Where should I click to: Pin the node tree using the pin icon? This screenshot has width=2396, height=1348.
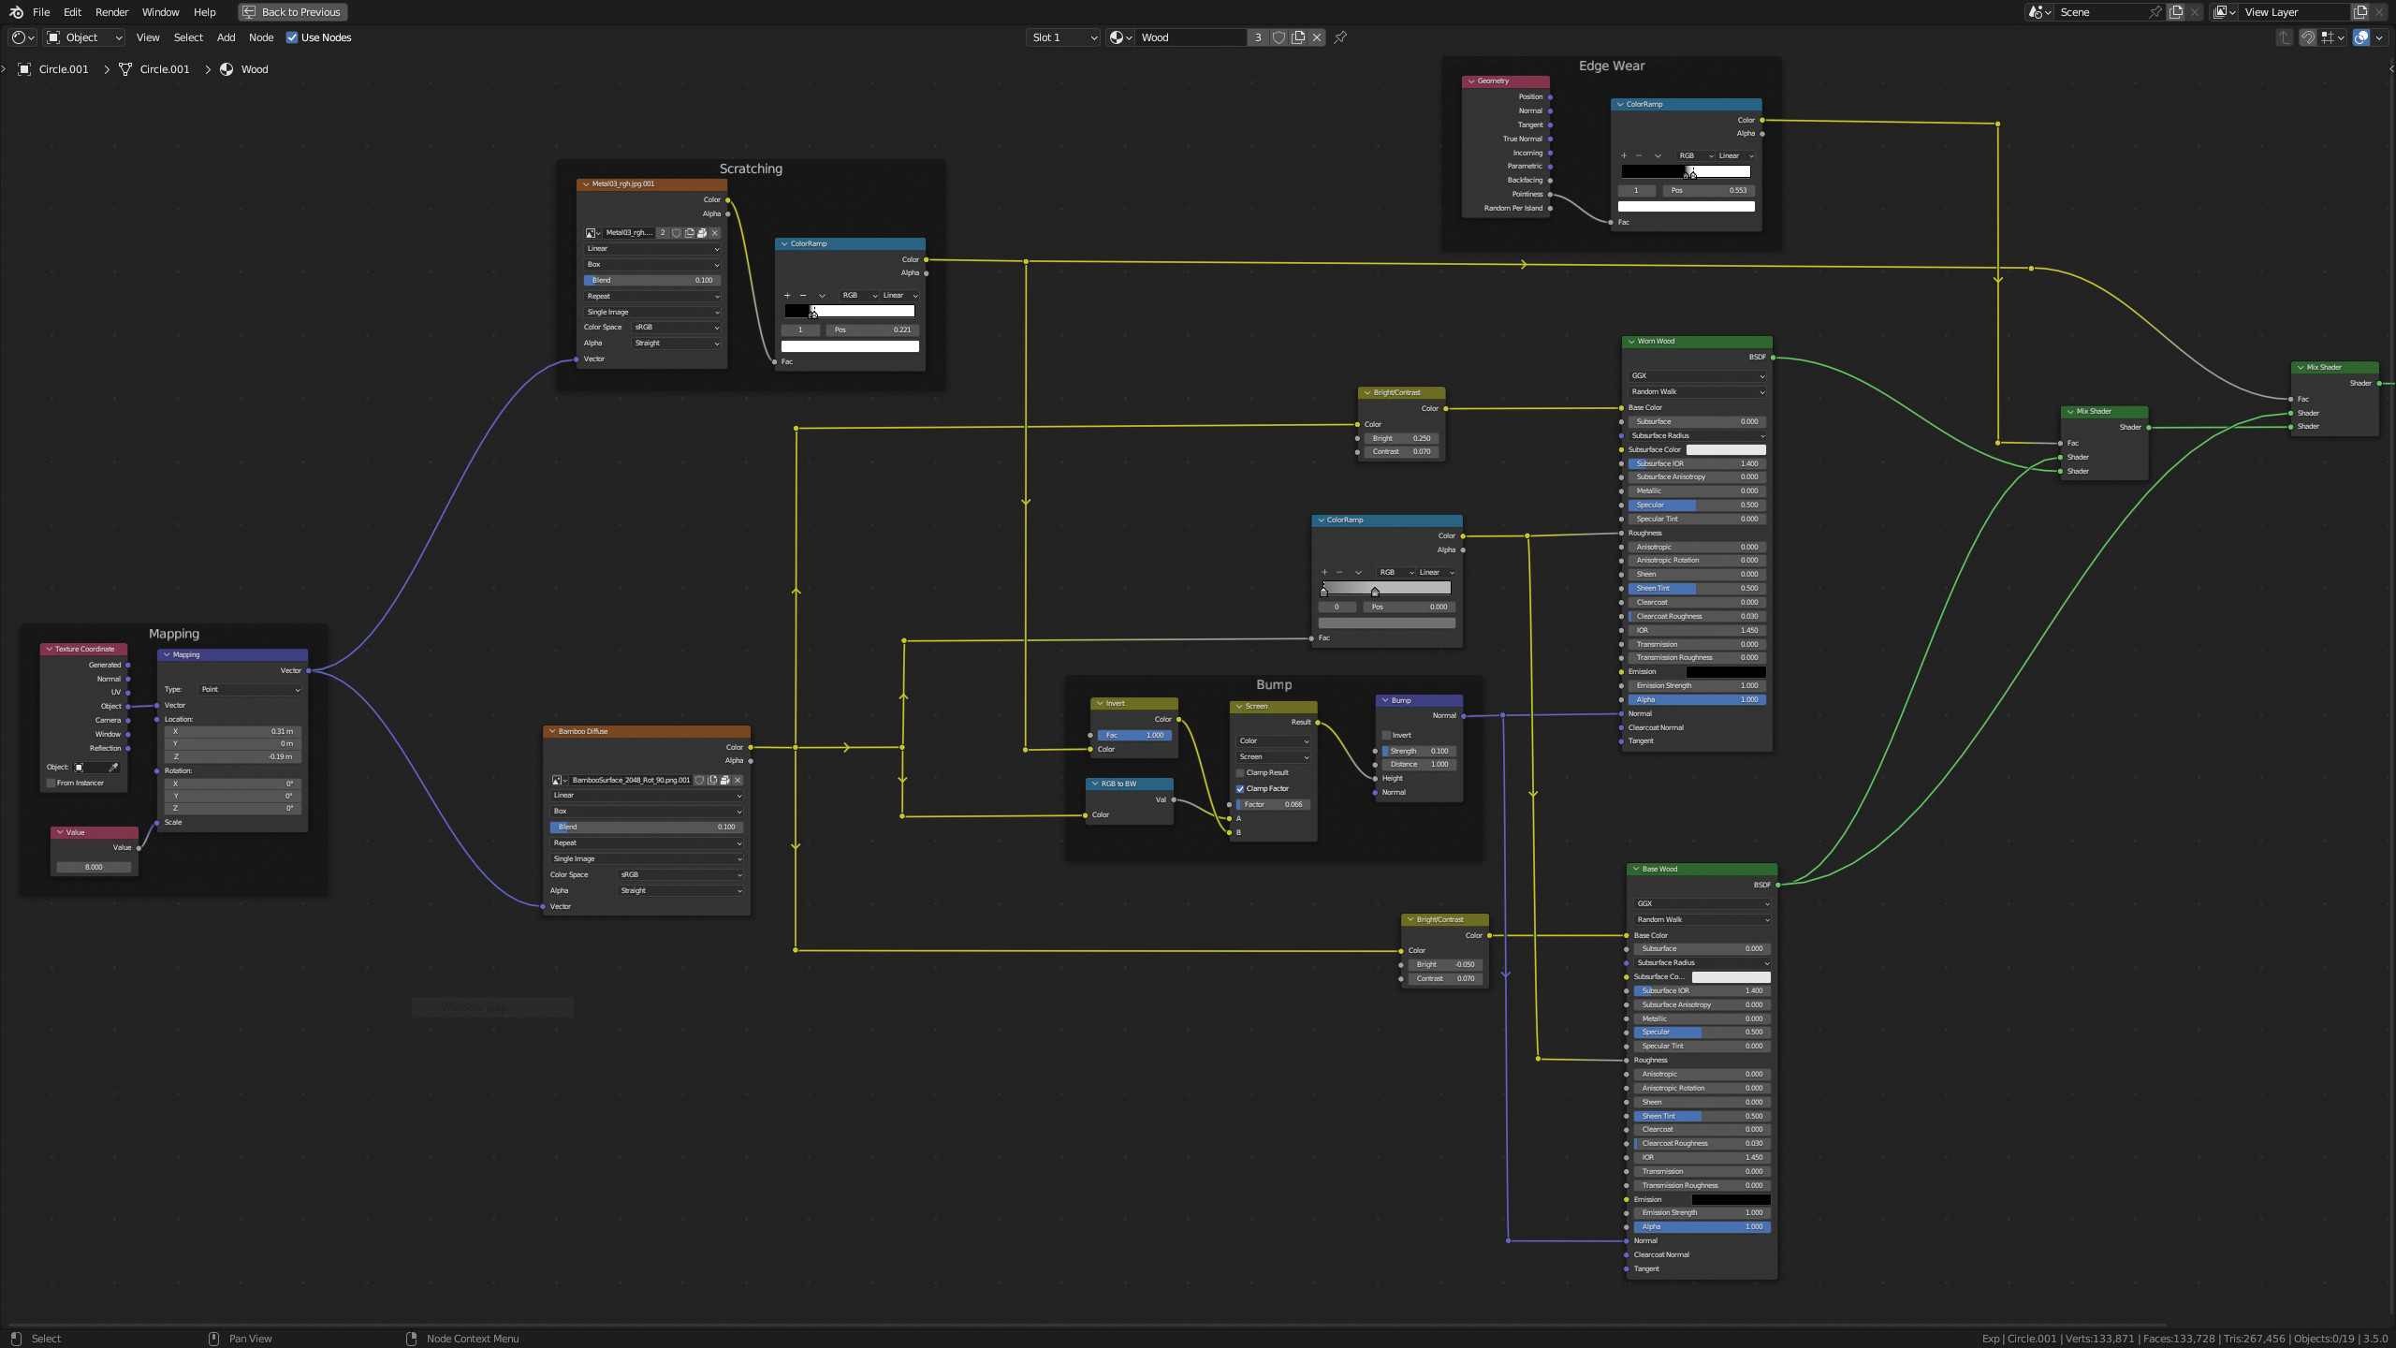tap(1340, 37)
